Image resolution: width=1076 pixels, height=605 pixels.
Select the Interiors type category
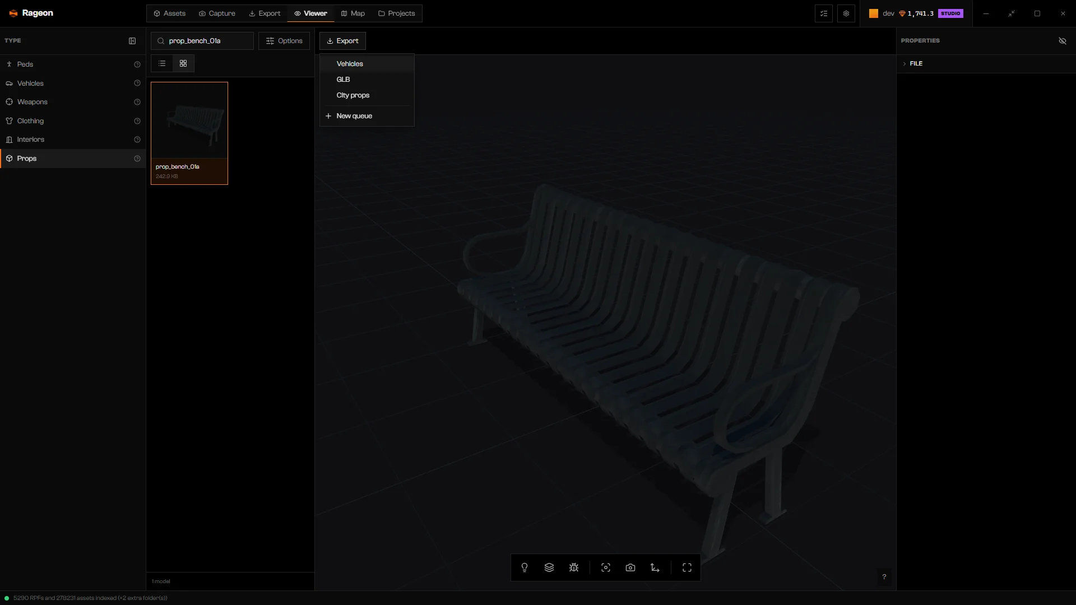pos(73,139)
